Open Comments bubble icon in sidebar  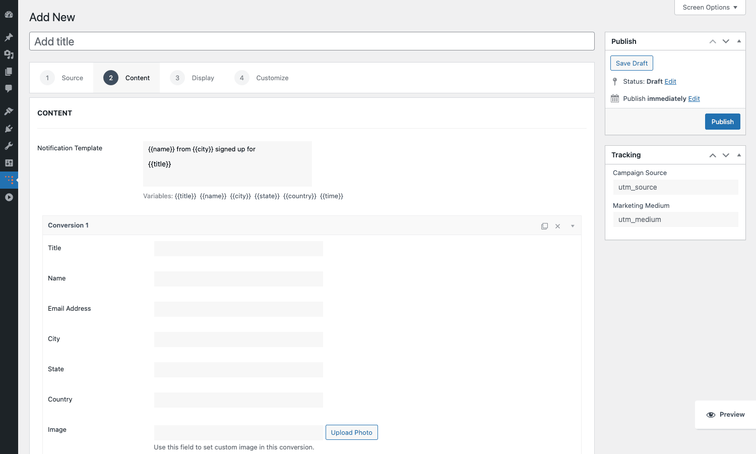[9, 88]
